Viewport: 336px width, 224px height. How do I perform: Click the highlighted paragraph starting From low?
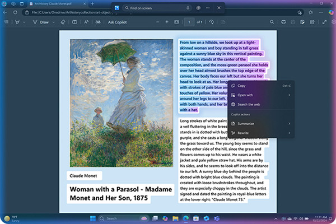coord(223,76)
